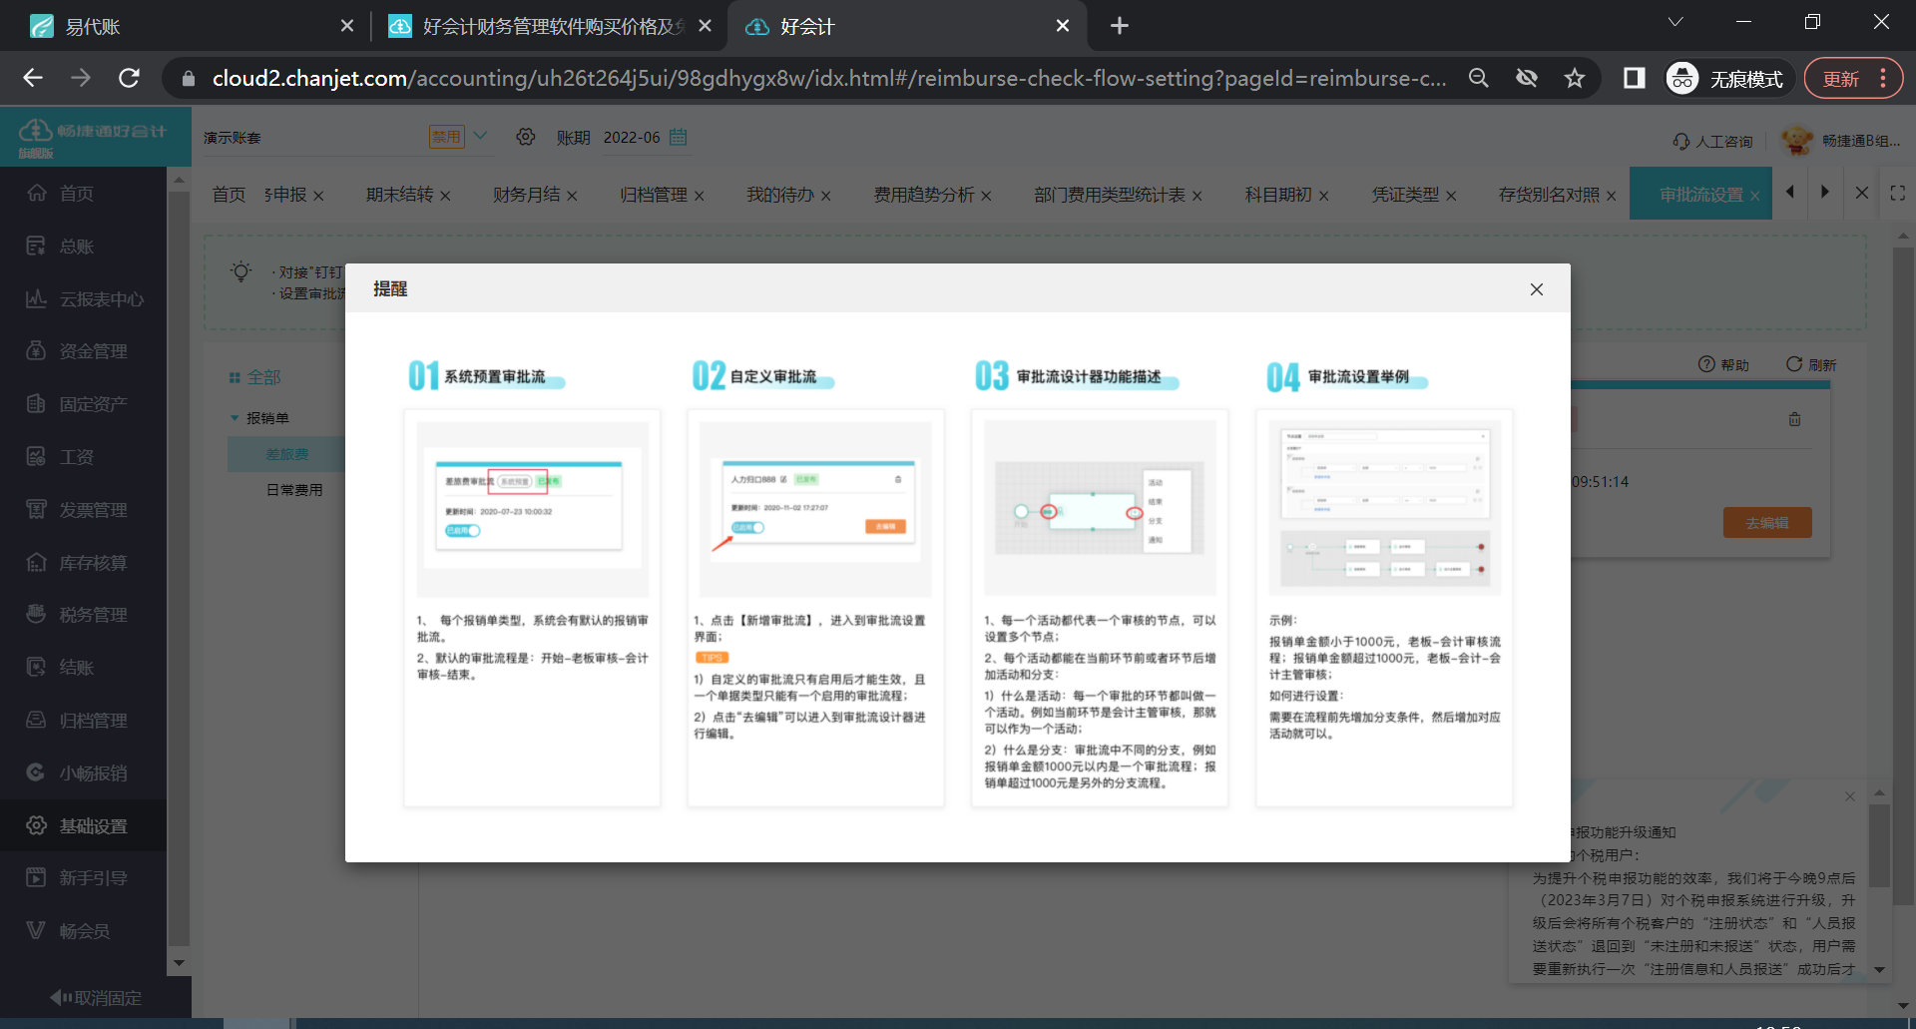1916x1029 pixels.
Task: Unpin the sidebar via 取消固定
Action: click(97, 997)
